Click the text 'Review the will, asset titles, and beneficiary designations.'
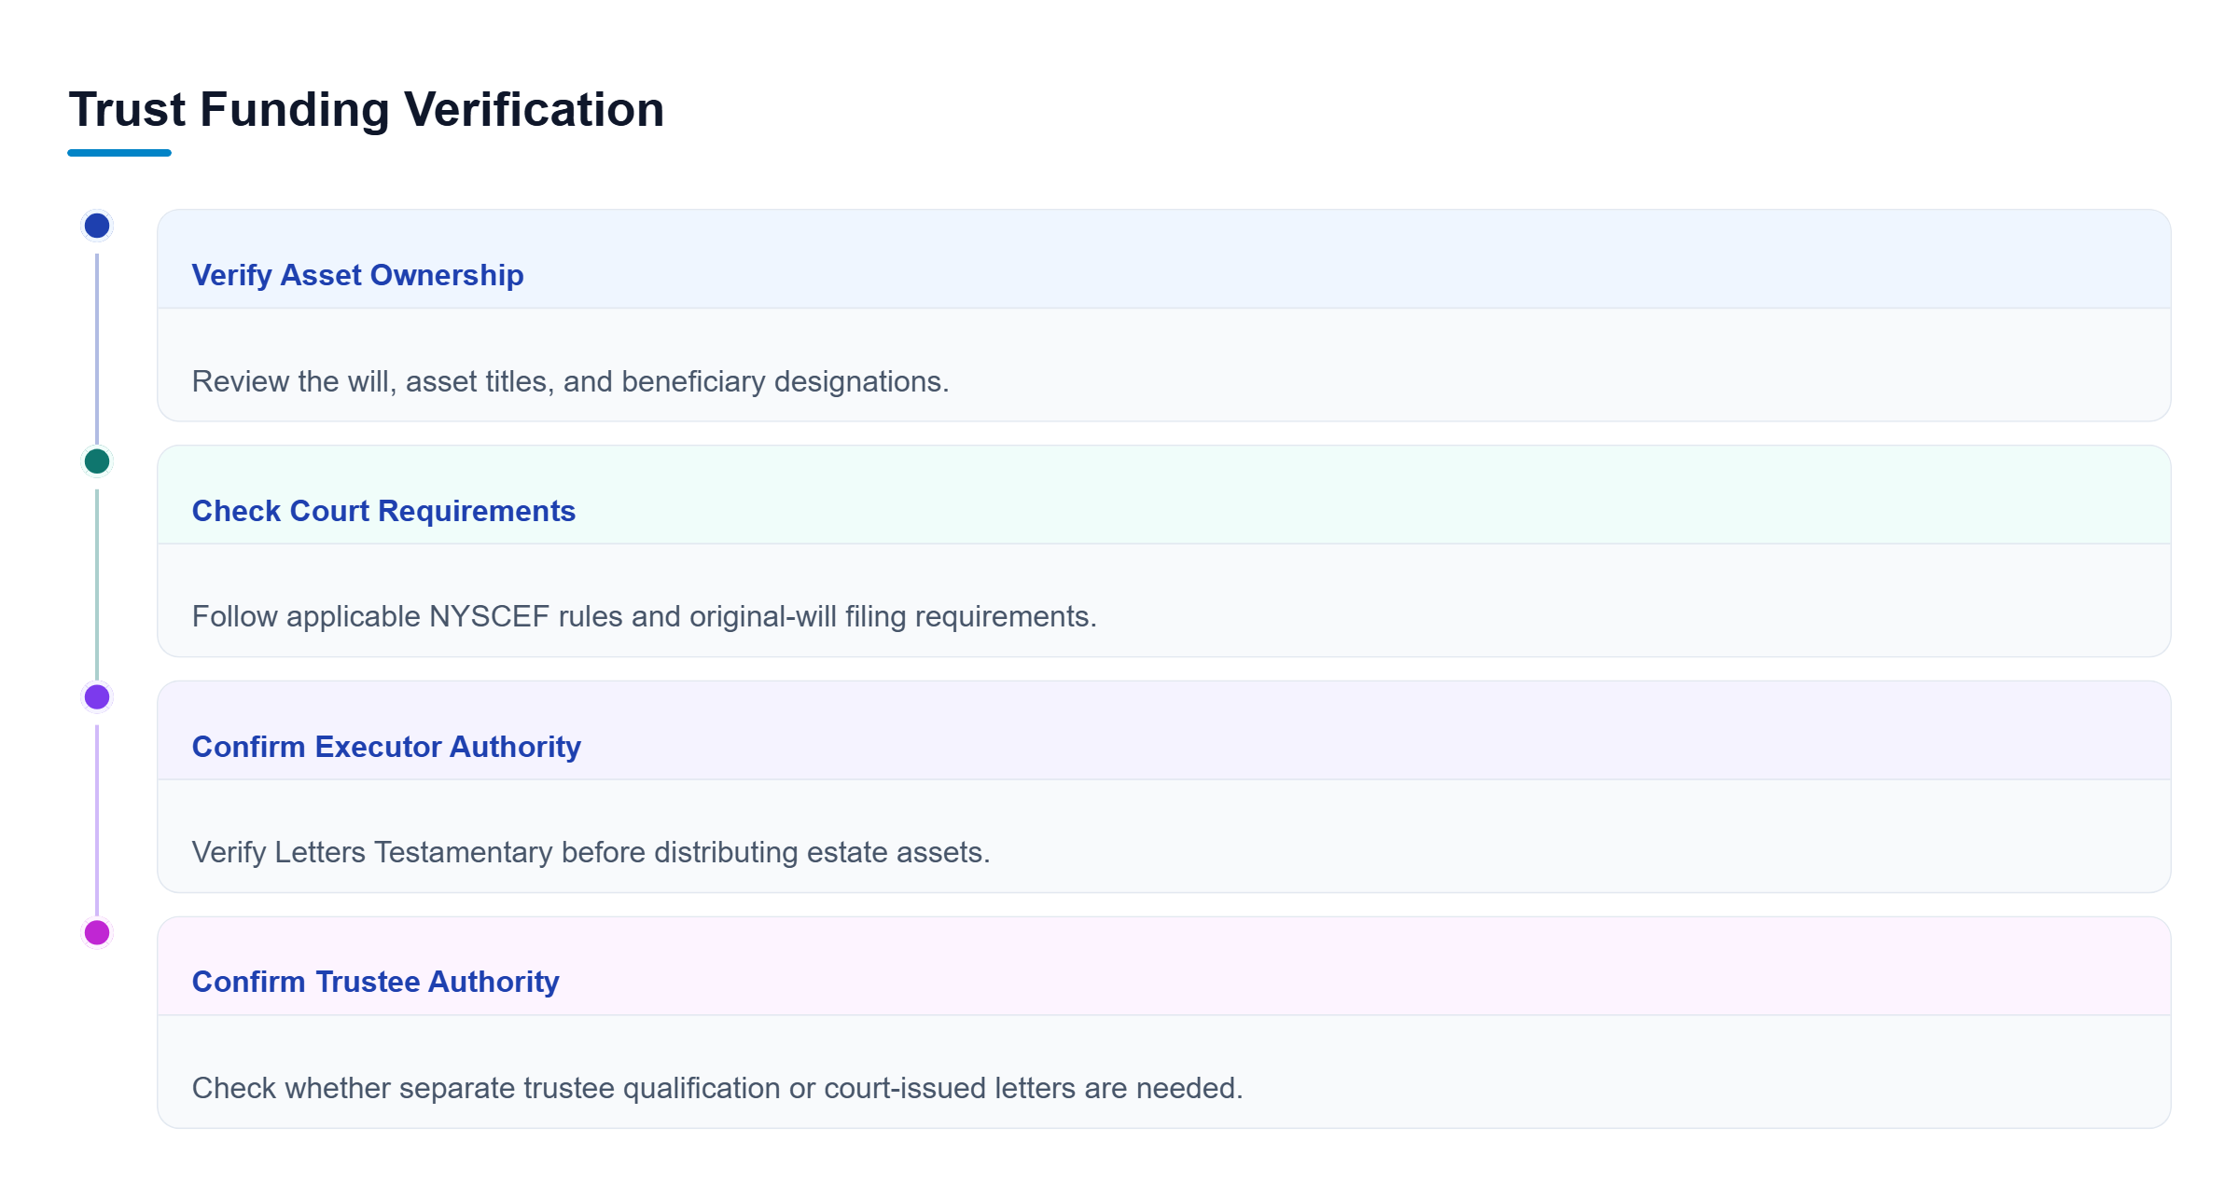This screenshot has width=2239, height=1197. (570, 381)
